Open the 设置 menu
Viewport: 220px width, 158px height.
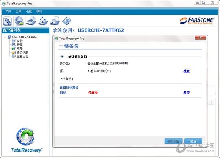(29, 11)
